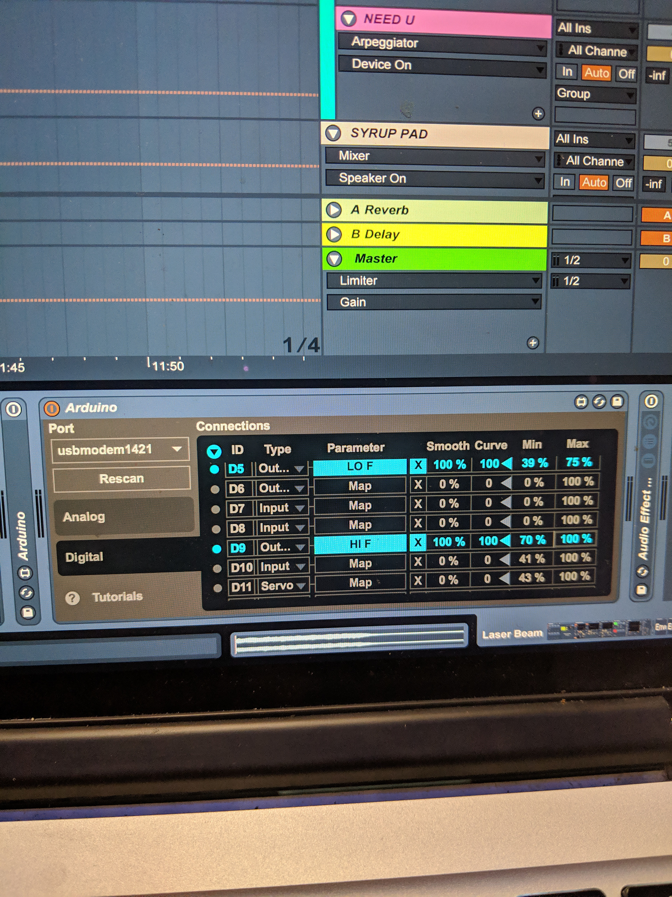Collapse the Master track fold arrow
This screenshot has height=897, width=672.
334,259
